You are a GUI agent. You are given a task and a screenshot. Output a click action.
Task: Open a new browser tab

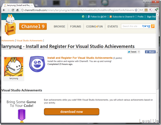(x=36, y=5)
